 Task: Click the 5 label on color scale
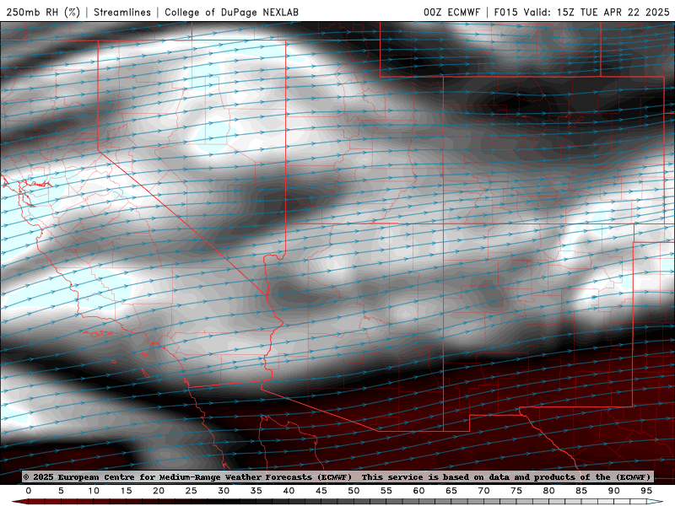(61, 491)
